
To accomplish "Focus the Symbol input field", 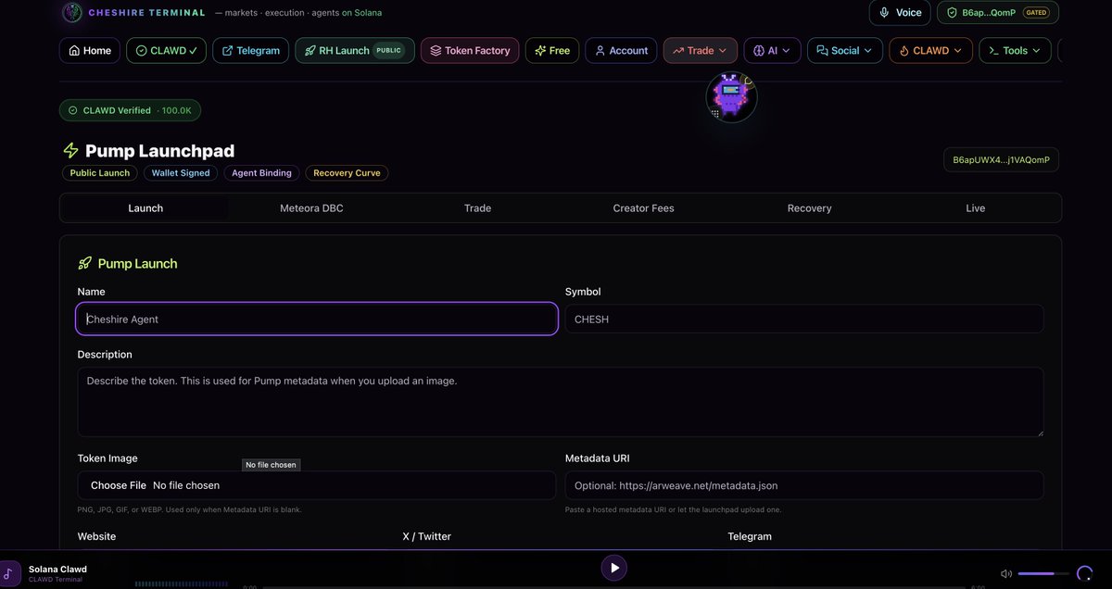I will tap(804, 319).
